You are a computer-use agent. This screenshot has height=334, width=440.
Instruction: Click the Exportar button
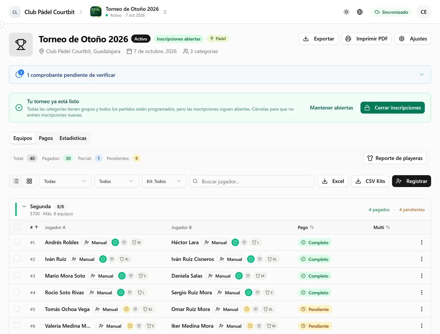tap(318, 39)
